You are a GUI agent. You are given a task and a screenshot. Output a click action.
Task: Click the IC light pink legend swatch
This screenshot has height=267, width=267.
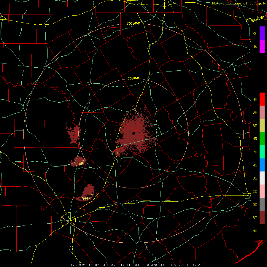(262, 191)
